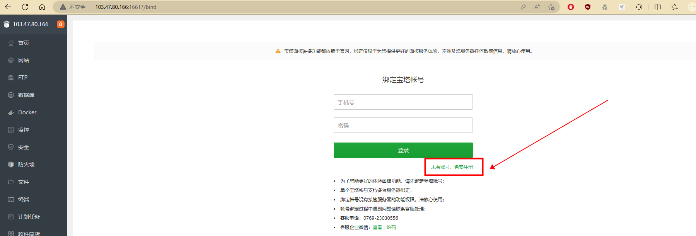
Task: Click the 文件 folder icon in sidebar
Action: click(x=11, y=182)
